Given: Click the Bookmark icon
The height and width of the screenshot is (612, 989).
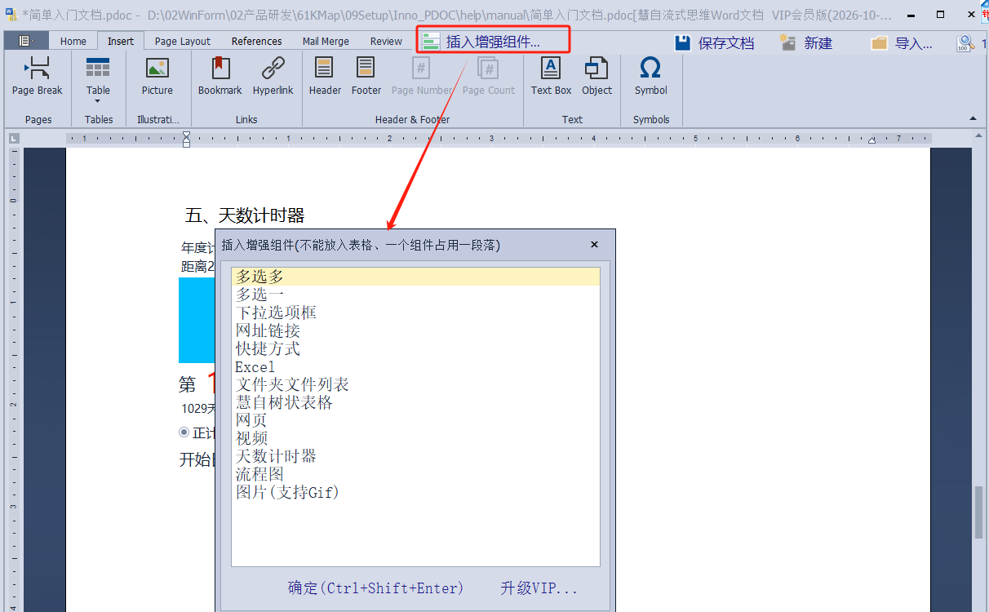Looking at the screenshot, I should click(x=220, y=69).
